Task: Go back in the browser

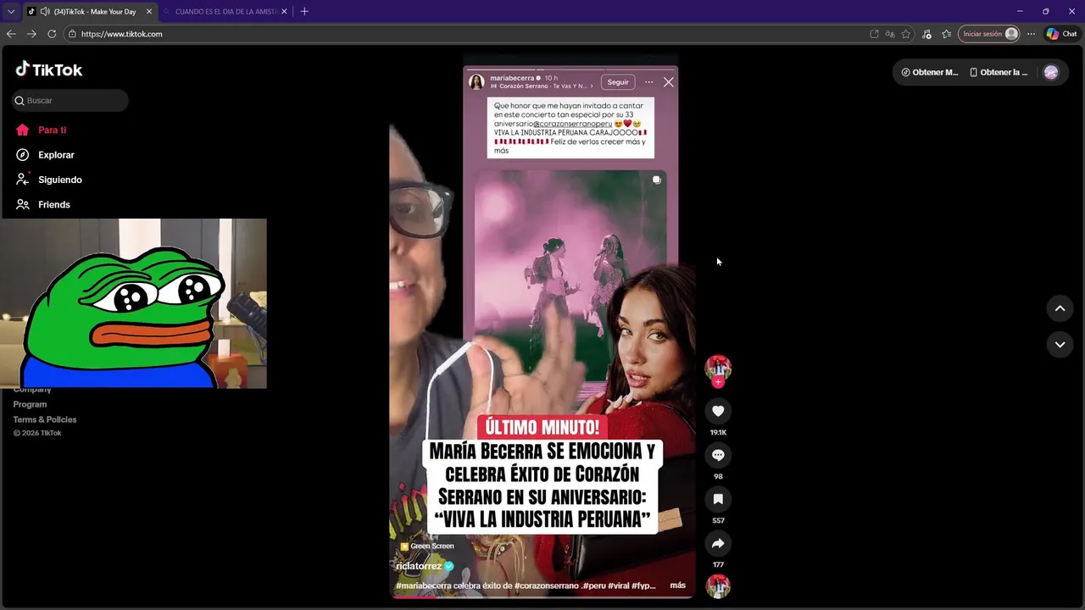Action: [11, 34]
